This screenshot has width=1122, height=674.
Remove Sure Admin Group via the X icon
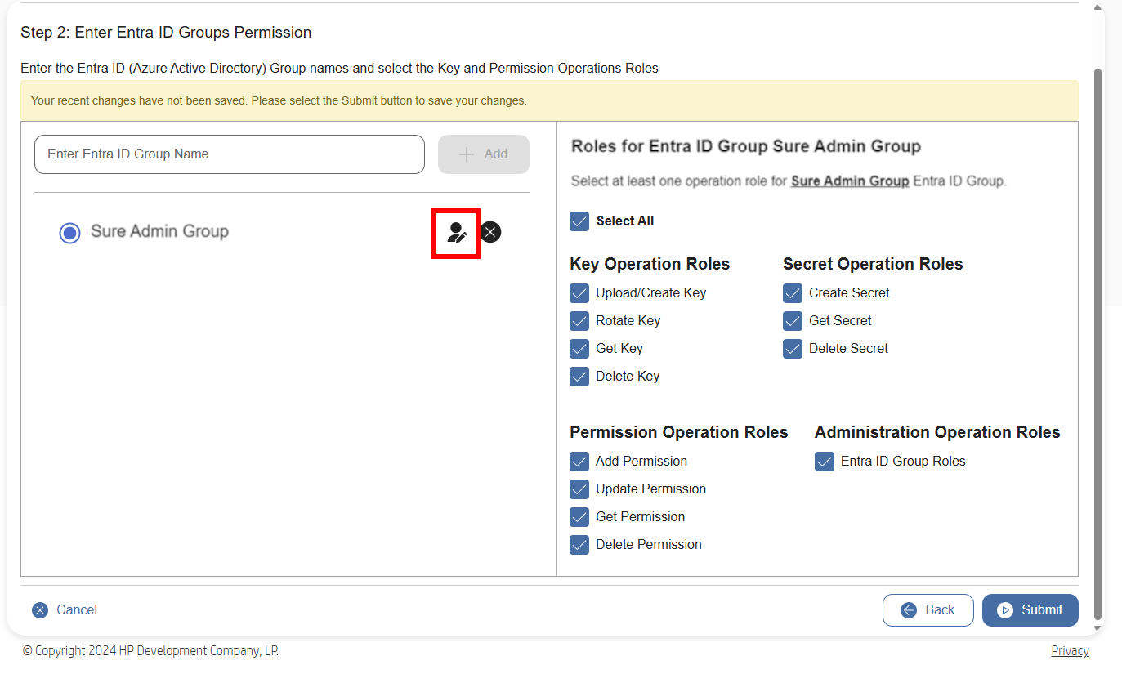490,232
